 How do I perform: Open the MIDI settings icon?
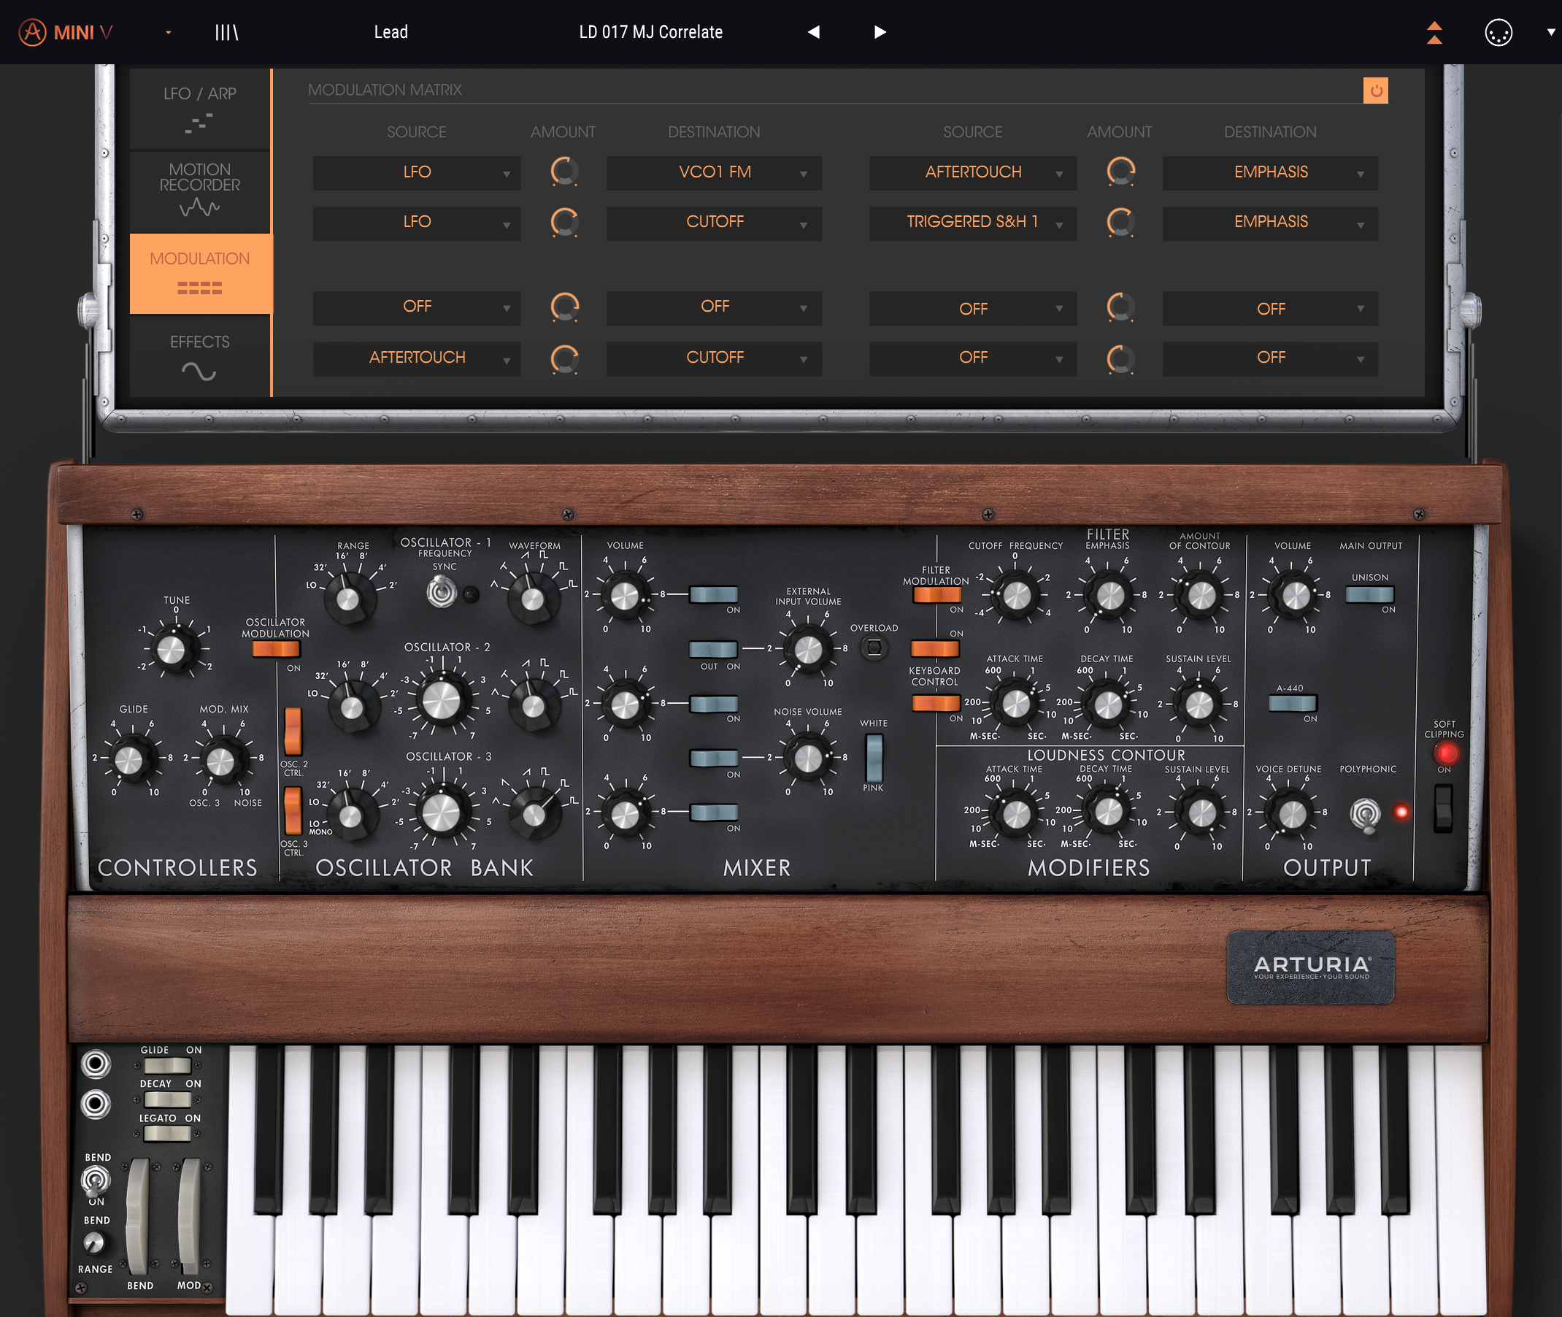(x=1498, y=33)
